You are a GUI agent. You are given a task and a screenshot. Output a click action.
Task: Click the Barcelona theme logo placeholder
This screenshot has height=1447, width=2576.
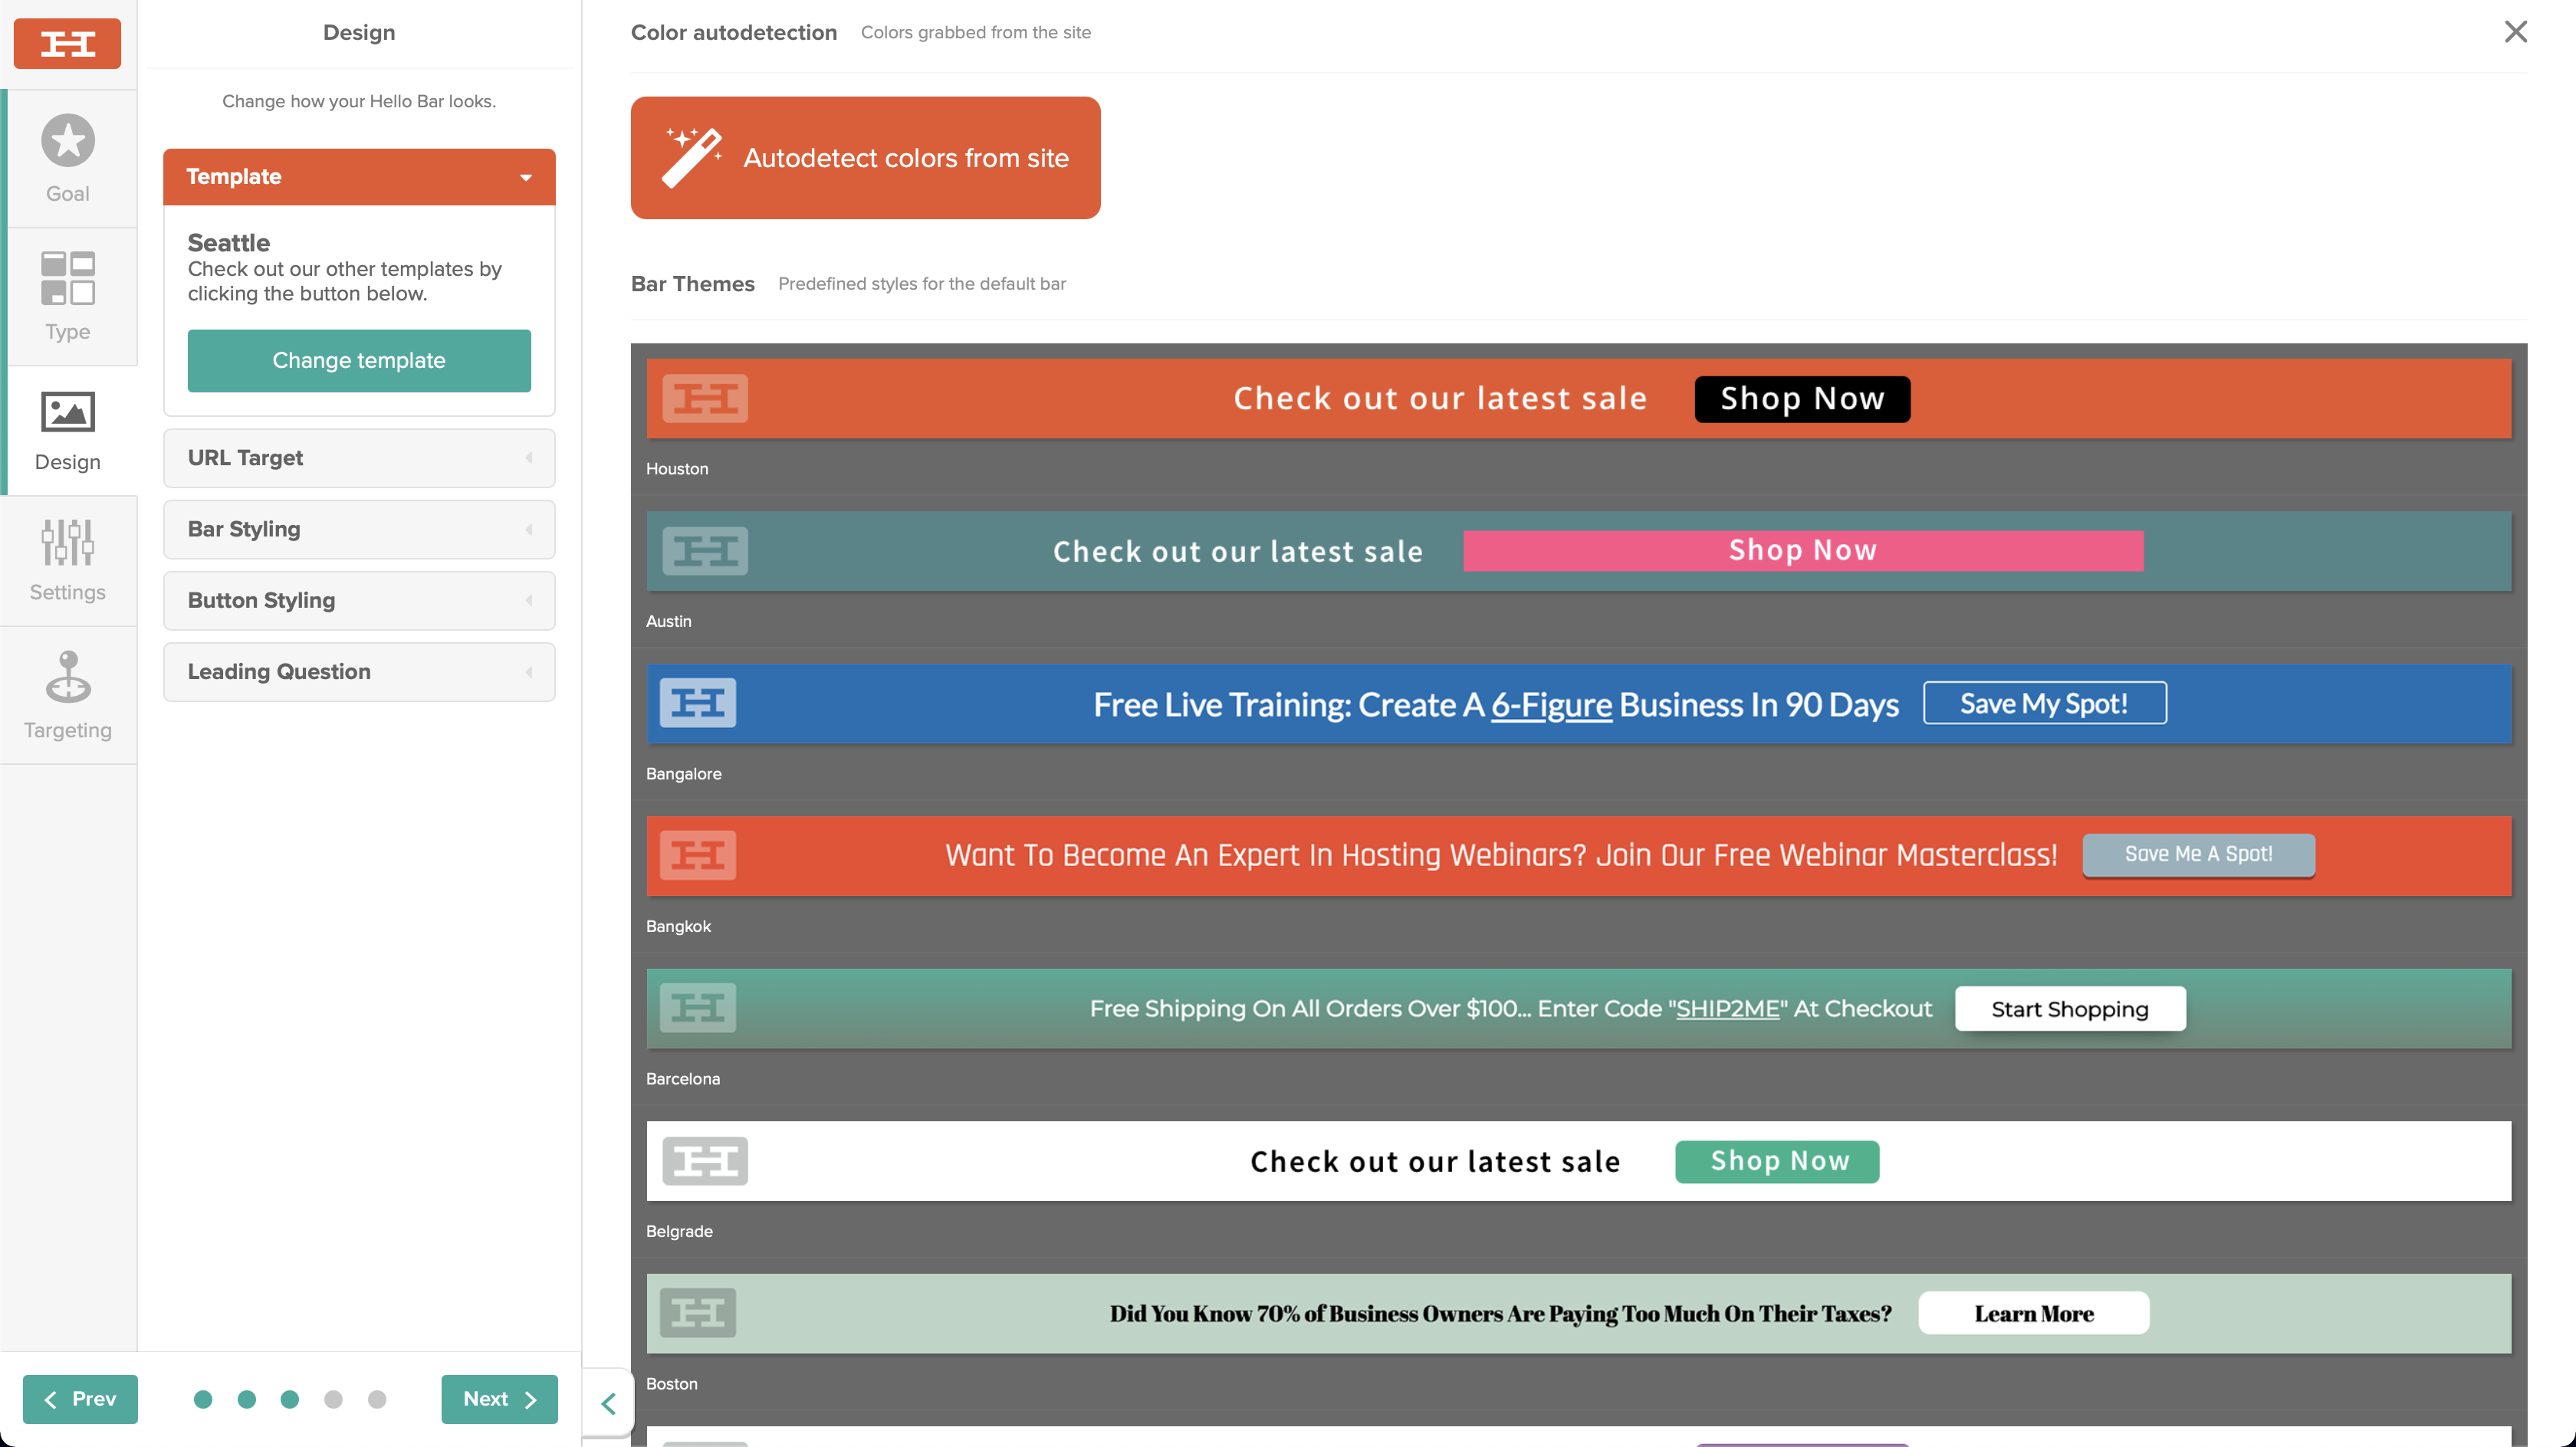[x=698, y=1008]
